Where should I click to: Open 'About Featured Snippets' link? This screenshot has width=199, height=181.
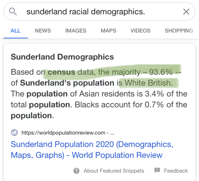tap(114, 171)
